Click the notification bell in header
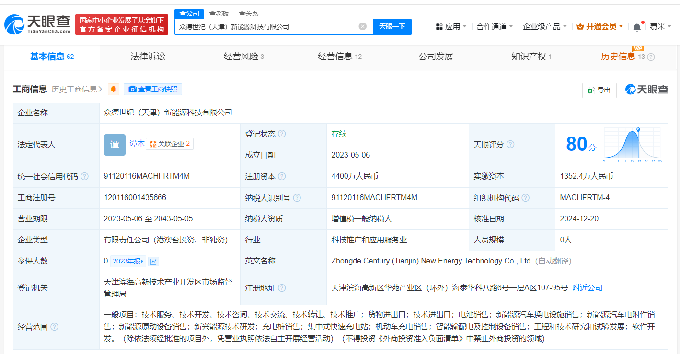 coord(637,27)
